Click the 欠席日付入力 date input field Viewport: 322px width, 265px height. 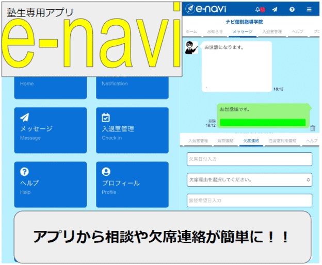pos(249,159)
